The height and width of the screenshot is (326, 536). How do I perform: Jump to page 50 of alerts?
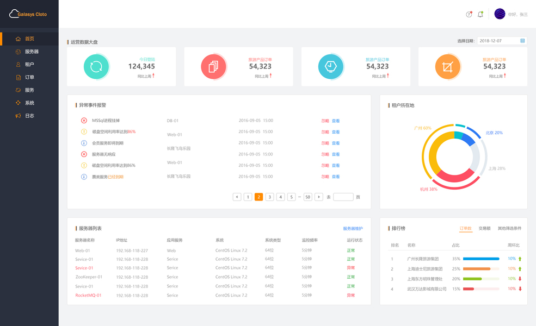[307, 197]
